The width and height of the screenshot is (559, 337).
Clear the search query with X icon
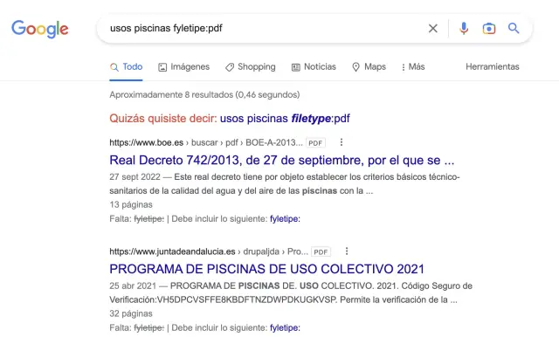point(433,29)
